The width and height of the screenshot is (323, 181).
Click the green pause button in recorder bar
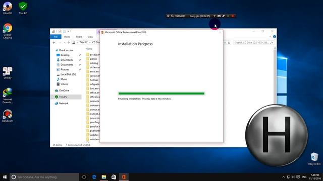click(x=228, y=16)
